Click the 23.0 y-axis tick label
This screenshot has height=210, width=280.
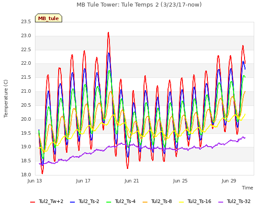(x=26, y=35)
